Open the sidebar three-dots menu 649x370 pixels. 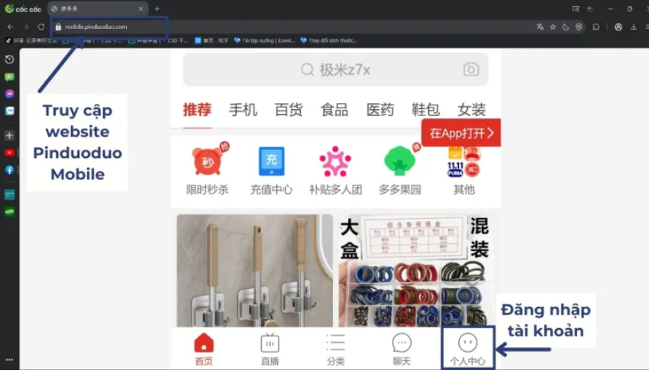tap(9, 359)
